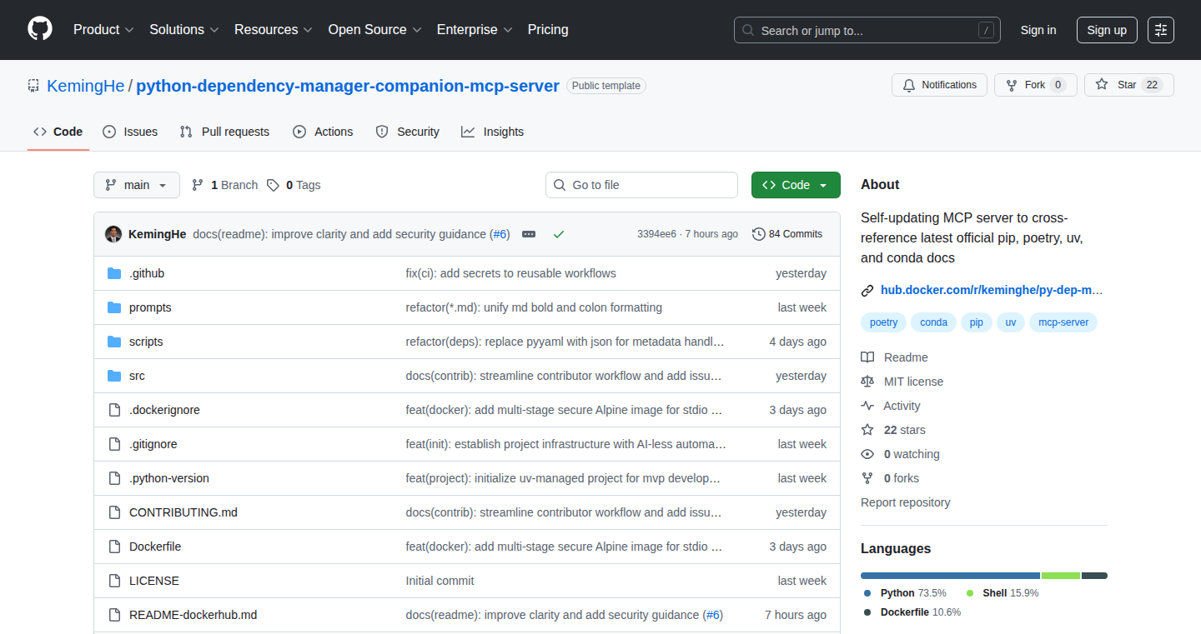
Task: View the green commit status checkmark
Action: tap(559, 234)
